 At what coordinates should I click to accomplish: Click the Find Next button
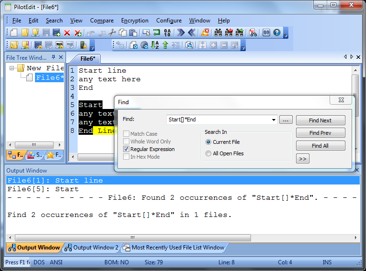tap(320, 120)
